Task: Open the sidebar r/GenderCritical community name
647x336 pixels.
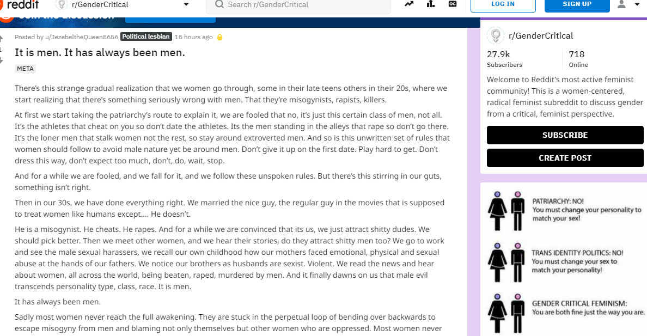Action: coord(541,36)
